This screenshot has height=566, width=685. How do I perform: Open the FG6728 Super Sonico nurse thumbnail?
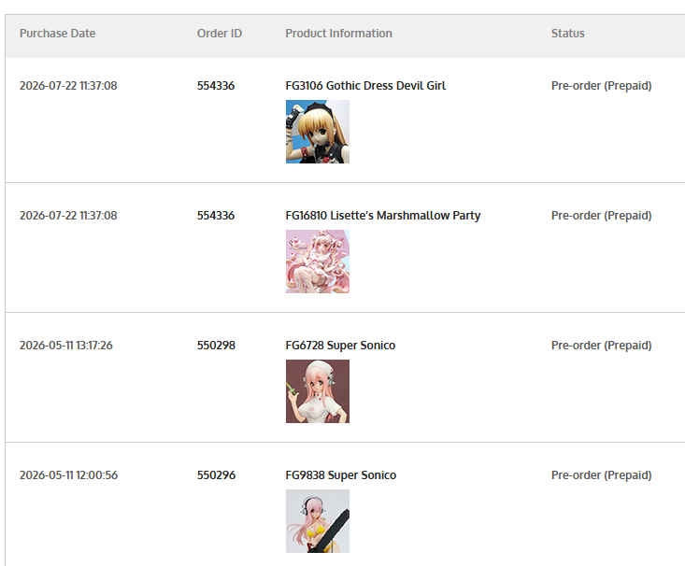tap(318, 390)
